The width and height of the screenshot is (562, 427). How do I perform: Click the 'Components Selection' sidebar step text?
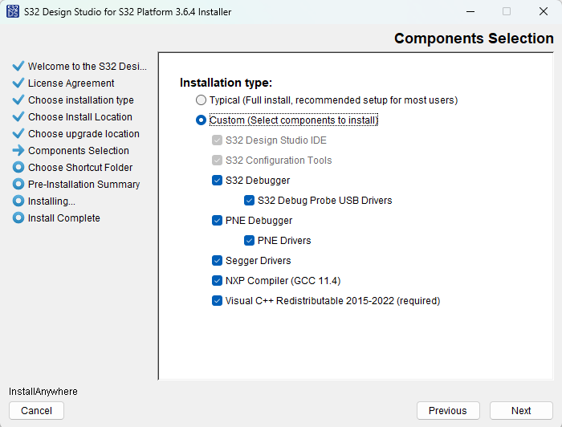(x=79, y=151)
